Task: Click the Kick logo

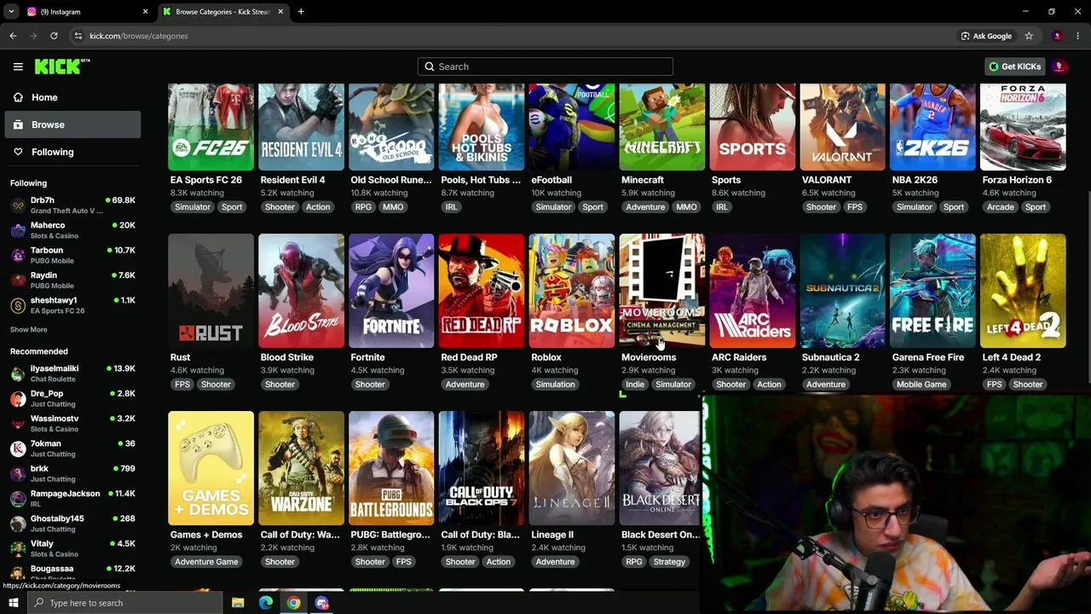Action: (61, 67)
